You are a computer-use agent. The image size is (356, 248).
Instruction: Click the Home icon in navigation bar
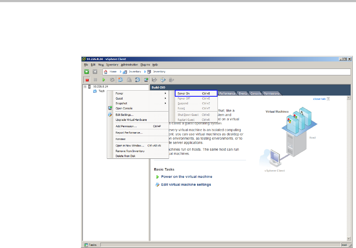pyautogui.click(x=106, y=72)
